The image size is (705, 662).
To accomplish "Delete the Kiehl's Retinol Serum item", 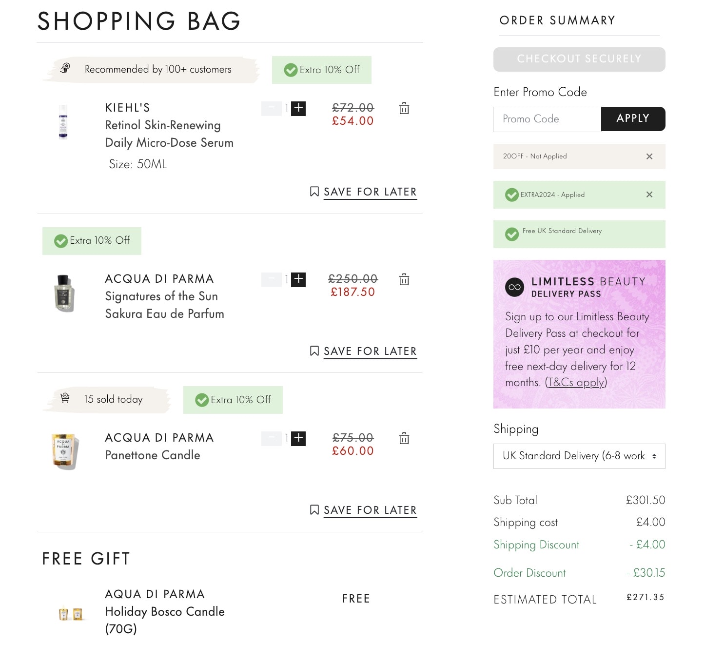I will coord(404,108).
